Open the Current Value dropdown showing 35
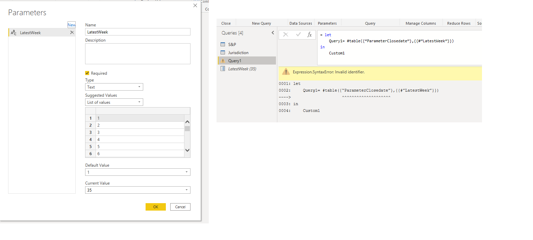Image resolution: width=533 pixels, height=240 pixels. pyautogui.click(x=138, y=190)
